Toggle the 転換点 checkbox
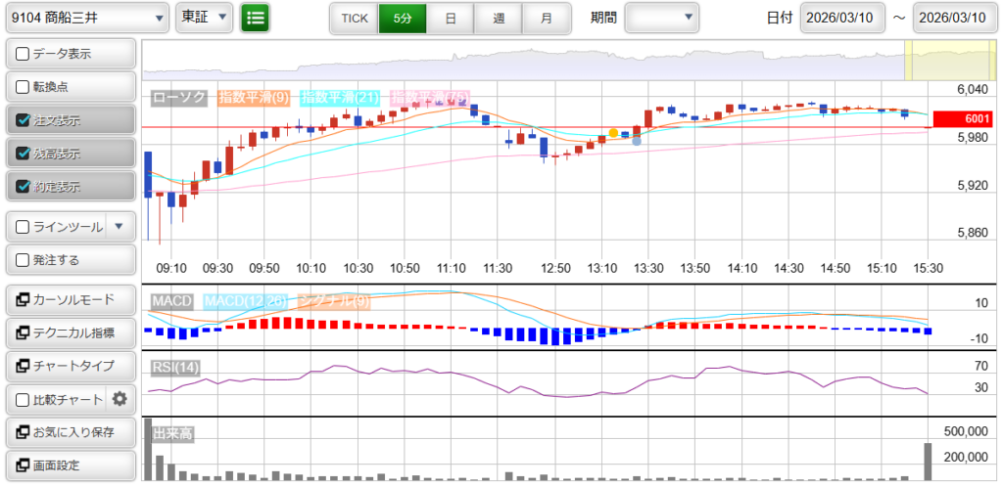The height and width of the screenshot is (487, 1003). [24, 87]
